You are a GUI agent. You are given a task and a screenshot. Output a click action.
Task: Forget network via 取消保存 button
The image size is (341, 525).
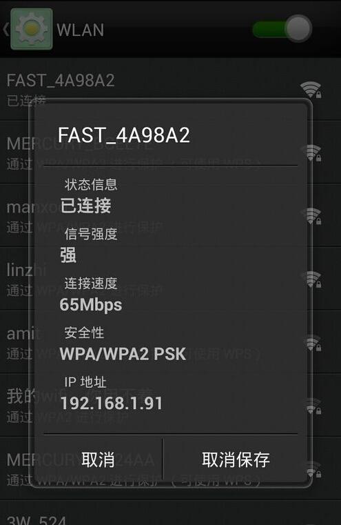click(x=236, y=459)
